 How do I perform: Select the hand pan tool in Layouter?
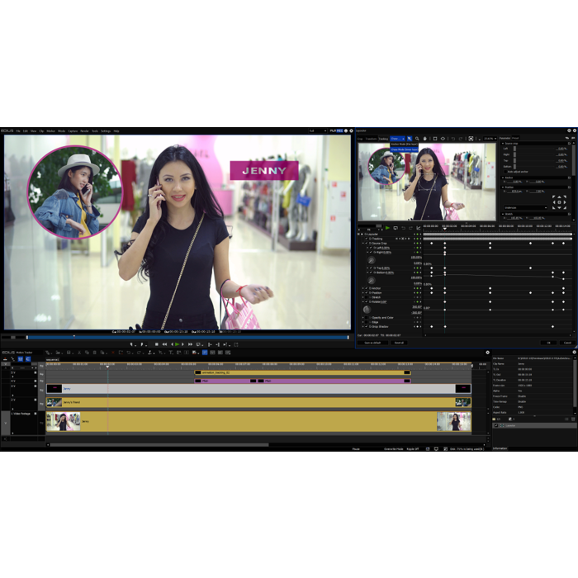pos(425,139)
